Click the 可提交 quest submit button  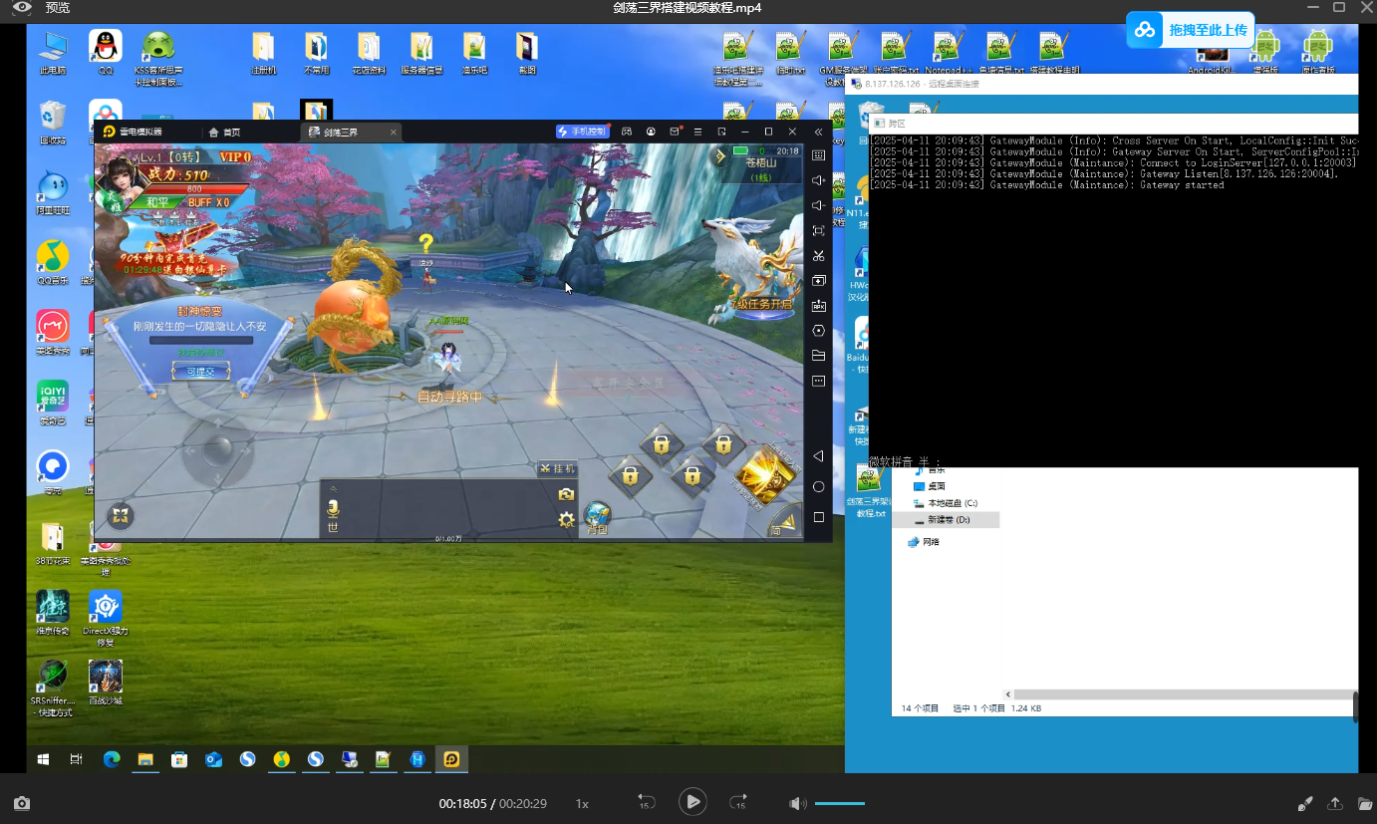[x=200, y=372]
